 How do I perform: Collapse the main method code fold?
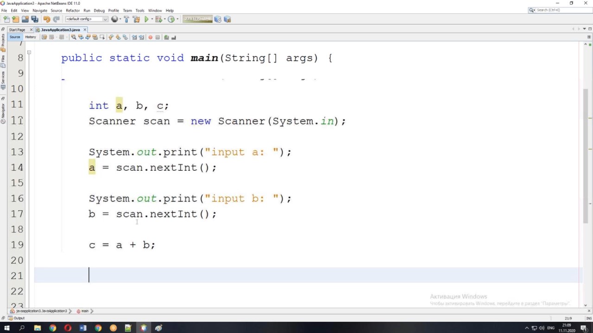click(x=29, y=53)
